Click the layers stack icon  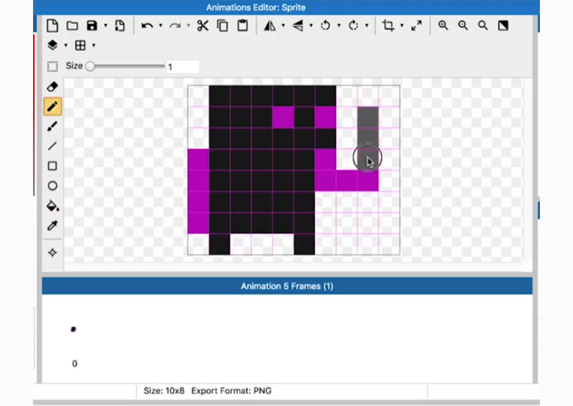pos(53,45)
